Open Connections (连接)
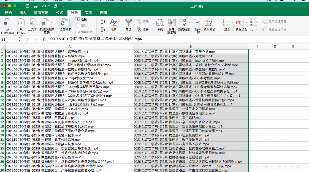This screenshot has height=172, width=309. 81,19
